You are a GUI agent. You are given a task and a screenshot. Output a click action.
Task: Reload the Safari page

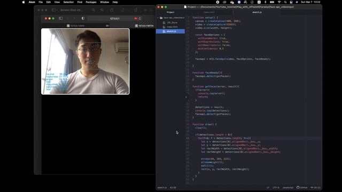pos(140,19)
